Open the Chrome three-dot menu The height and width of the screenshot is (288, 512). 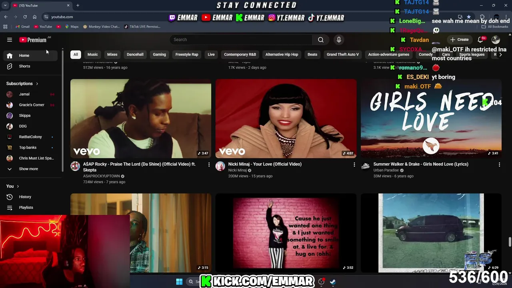[x=506, y=17]
